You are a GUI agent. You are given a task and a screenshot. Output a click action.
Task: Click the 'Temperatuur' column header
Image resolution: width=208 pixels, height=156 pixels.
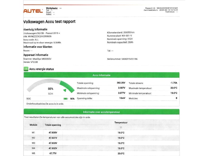point(121,123)
